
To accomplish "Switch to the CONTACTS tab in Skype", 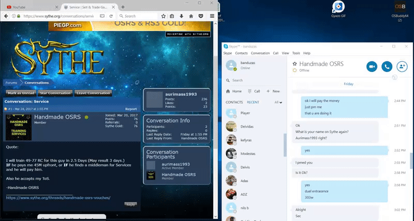I will [x=234, y=102].
